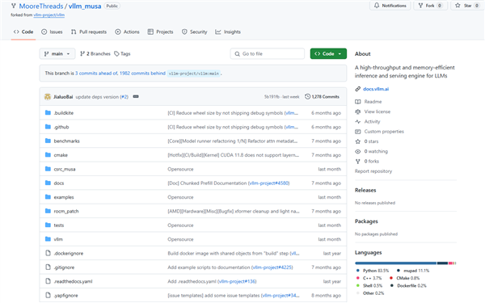The image size is (485, 303).
Task: Click the commit message ellipsis icon
Action: tap(136, 96)
